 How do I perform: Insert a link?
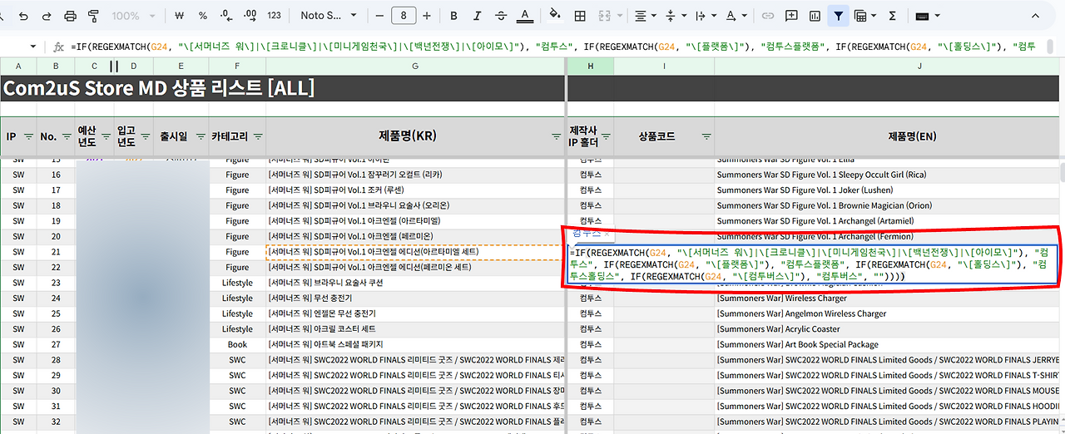768,16
